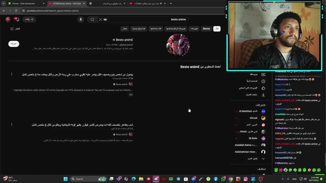Clear the search box with X
326x183 pixels.
[100, 19]
